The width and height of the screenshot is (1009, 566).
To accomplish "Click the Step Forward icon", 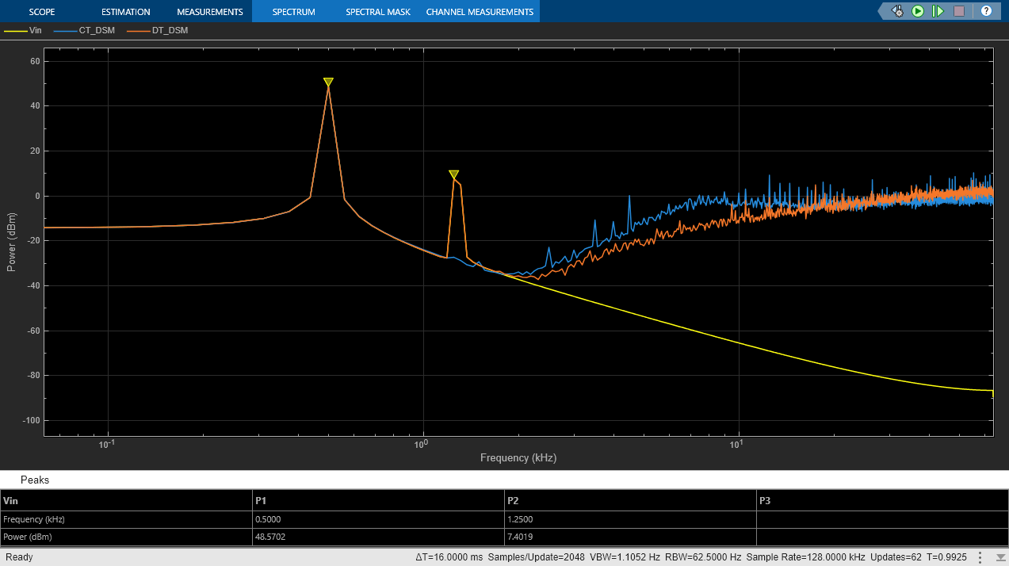I will pos(938,11).
